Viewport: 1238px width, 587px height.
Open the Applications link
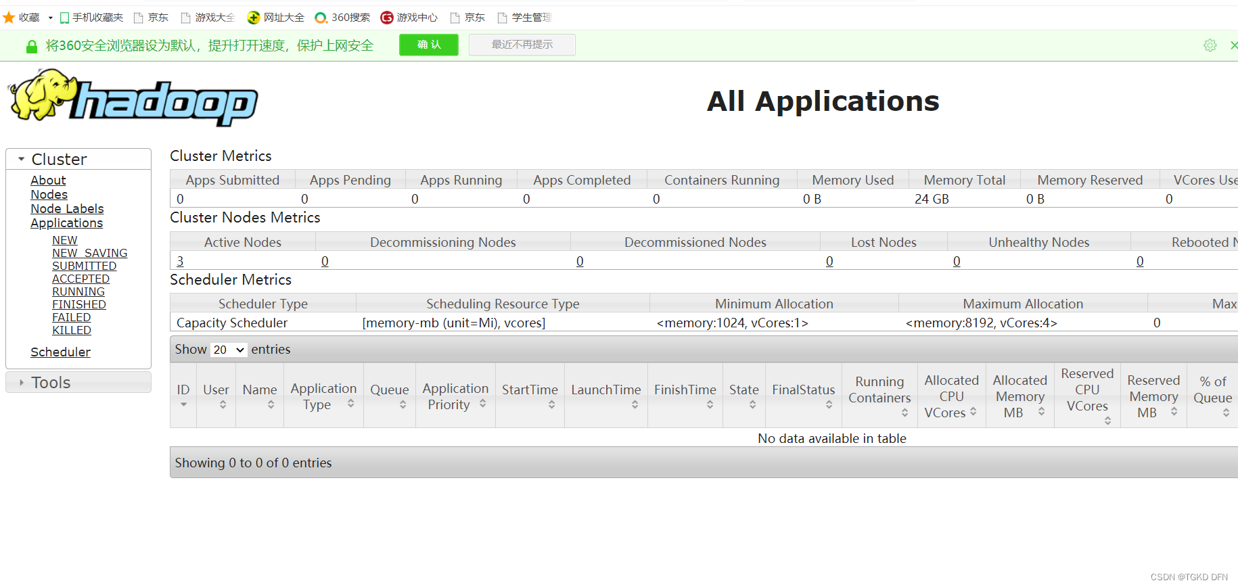pos(67,223)
